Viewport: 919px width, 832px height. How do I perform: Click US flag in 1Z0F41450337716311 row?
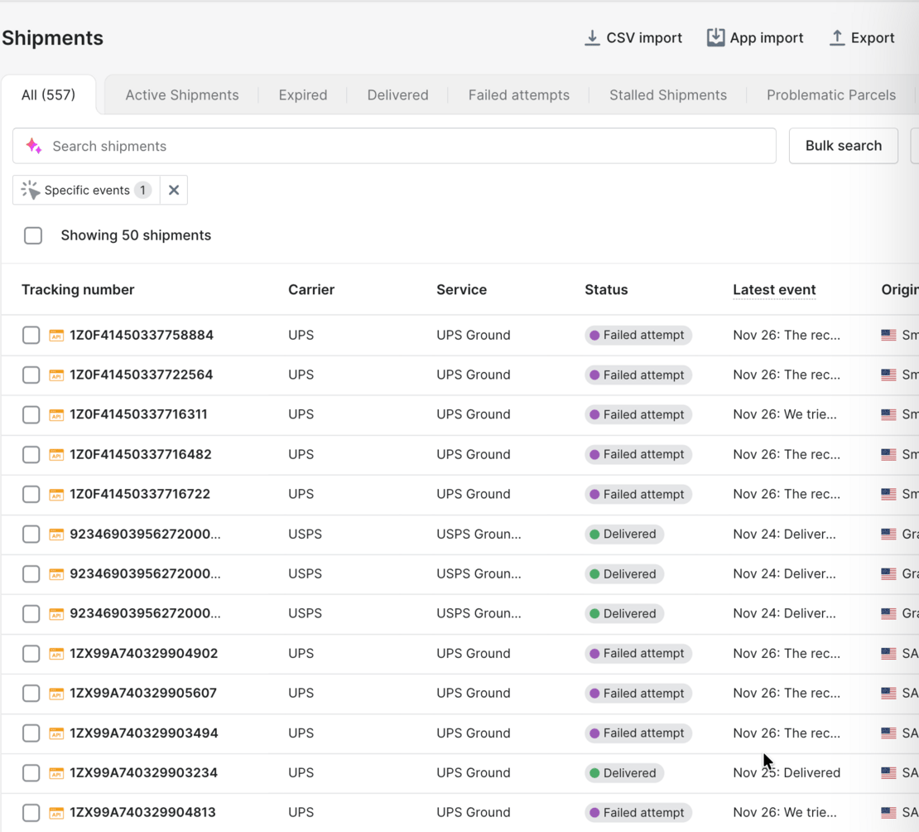888,415
